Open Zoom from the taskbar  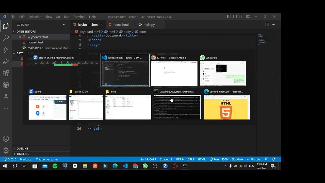[165, 166]
